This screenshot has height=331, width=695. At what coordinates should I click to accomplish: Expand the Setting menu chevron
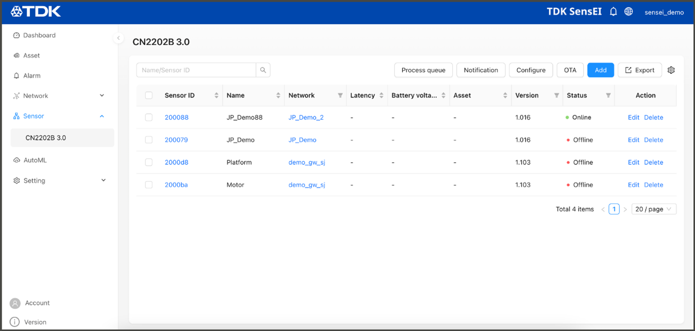coord(104,180)
